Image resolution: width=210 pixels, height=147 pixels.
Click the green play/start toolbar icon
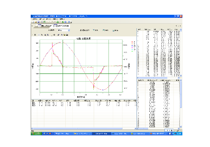58,22
